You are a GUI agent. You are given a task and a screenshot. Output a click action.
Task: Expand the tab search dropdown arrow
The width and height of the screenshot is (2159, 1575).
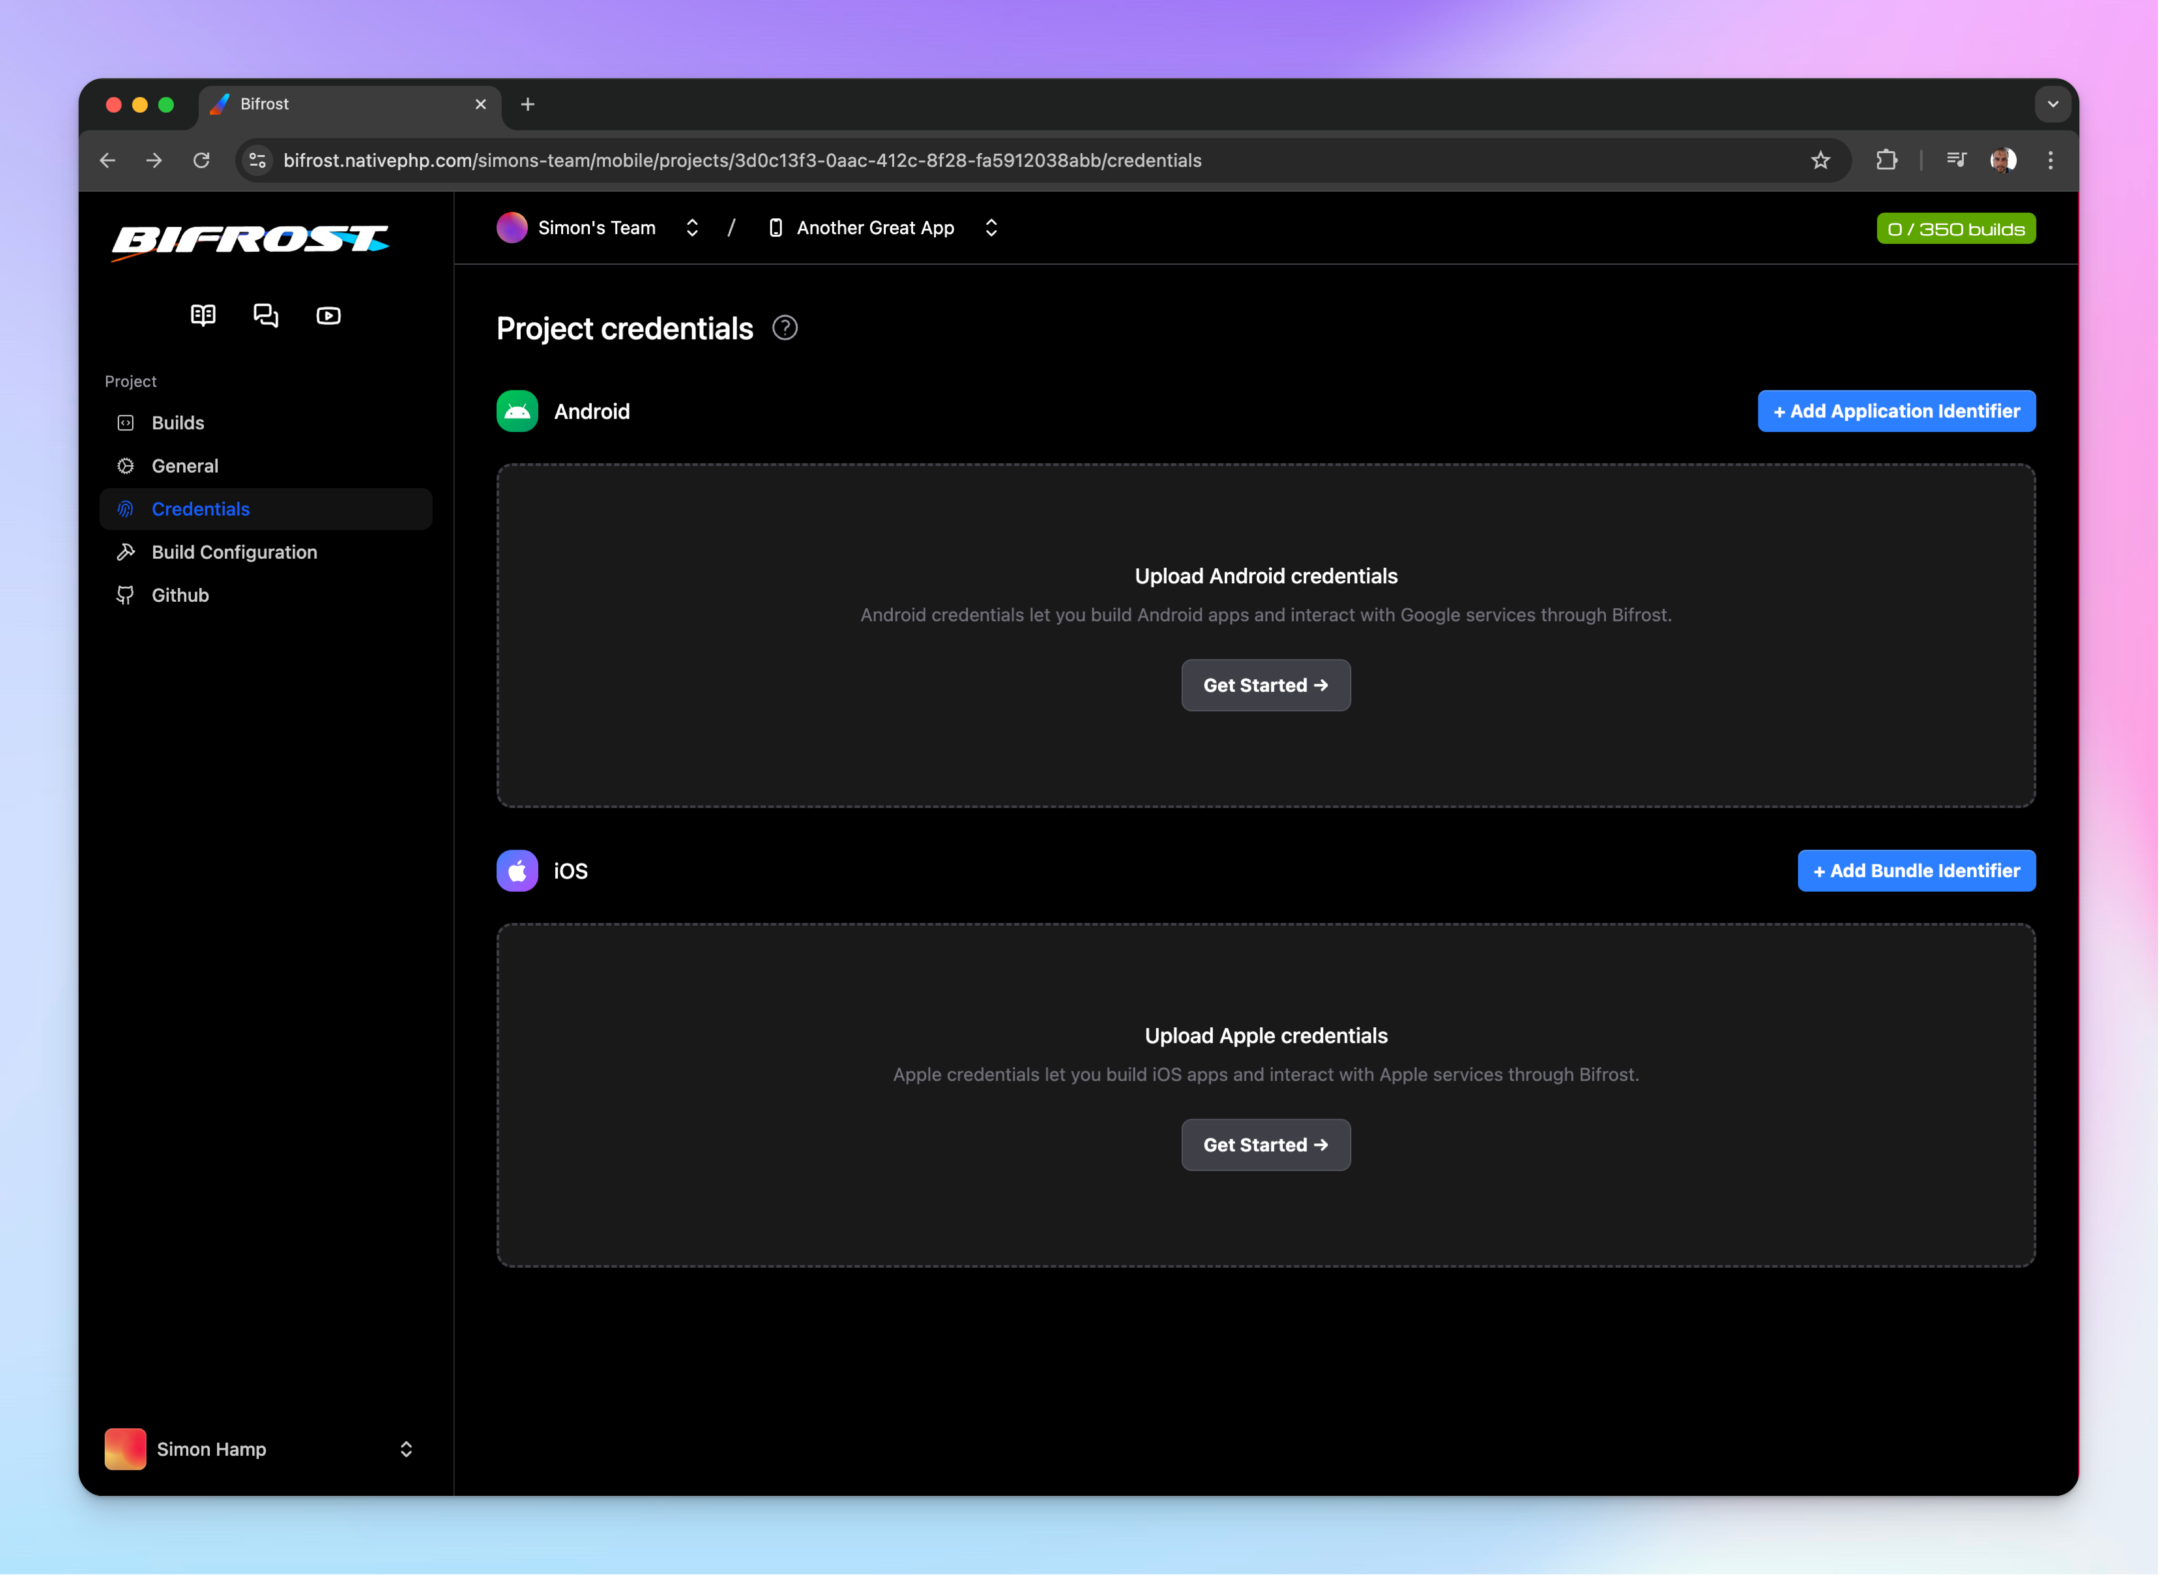coord(2054,104)
